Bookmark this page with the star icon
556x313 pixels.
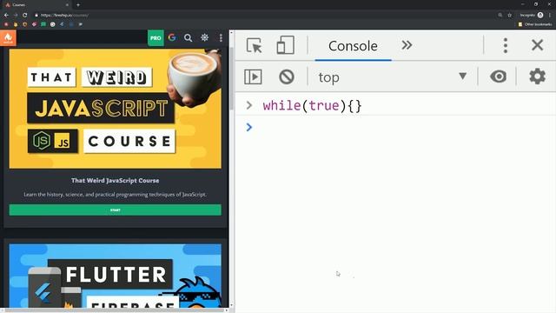pyautogui.click(x=510, y=16)
